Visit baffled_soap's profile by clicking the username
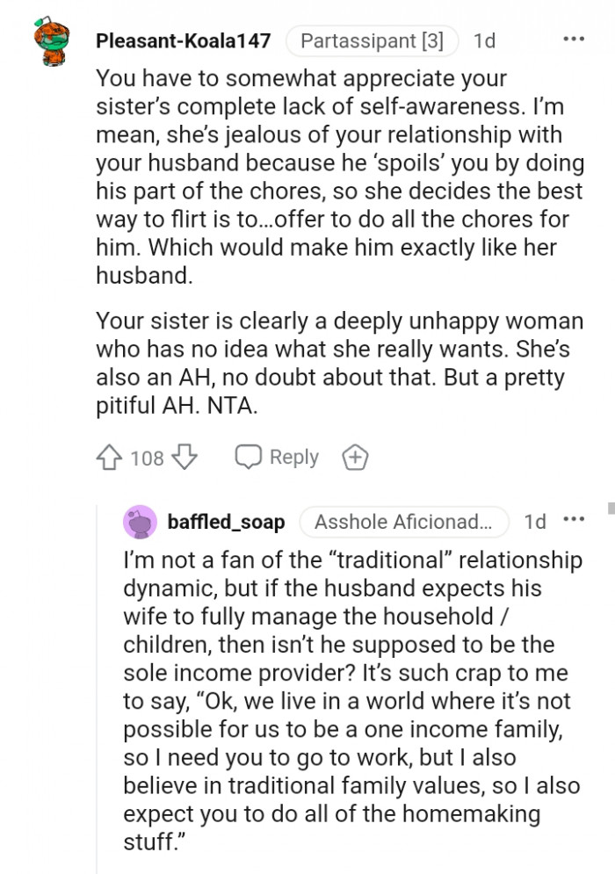This screenshot has width=615, height=874. tap(226, 522)
